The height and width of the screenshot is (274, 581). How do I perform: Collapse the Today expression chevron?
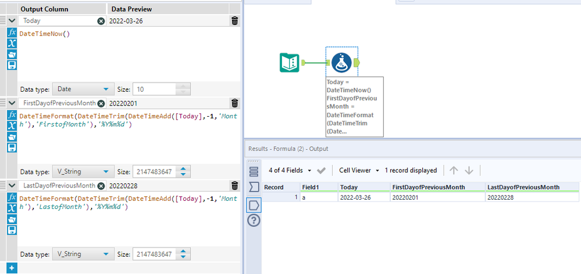(12, 21)
